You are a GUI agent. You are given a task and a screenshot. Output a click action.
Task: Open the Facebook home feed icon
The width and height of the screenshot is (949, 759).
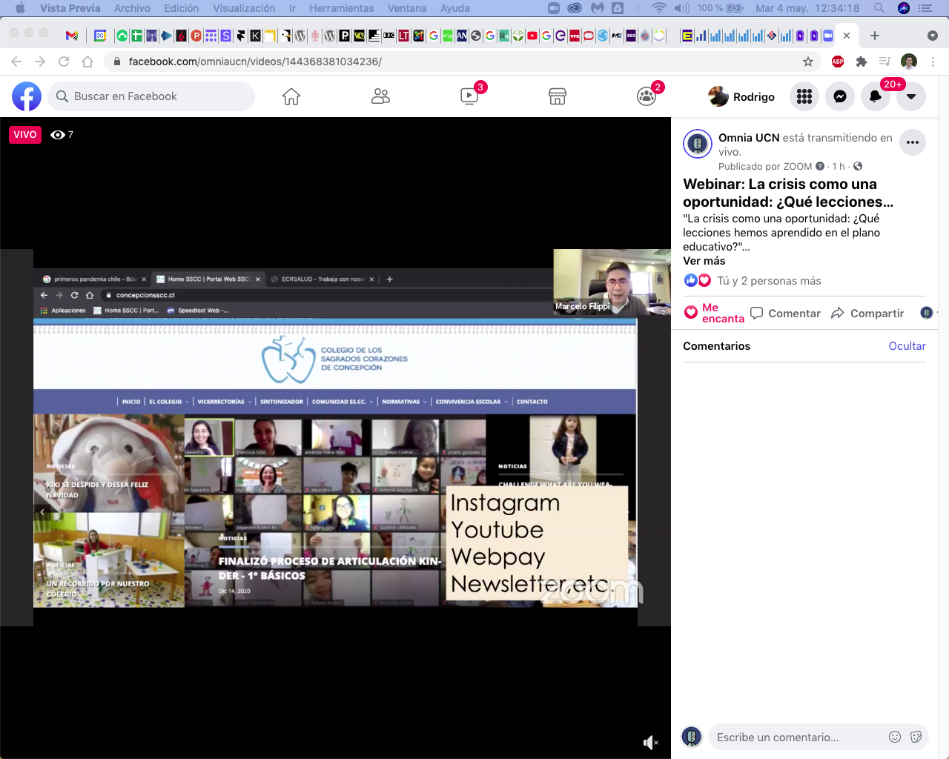click(291, 96)
